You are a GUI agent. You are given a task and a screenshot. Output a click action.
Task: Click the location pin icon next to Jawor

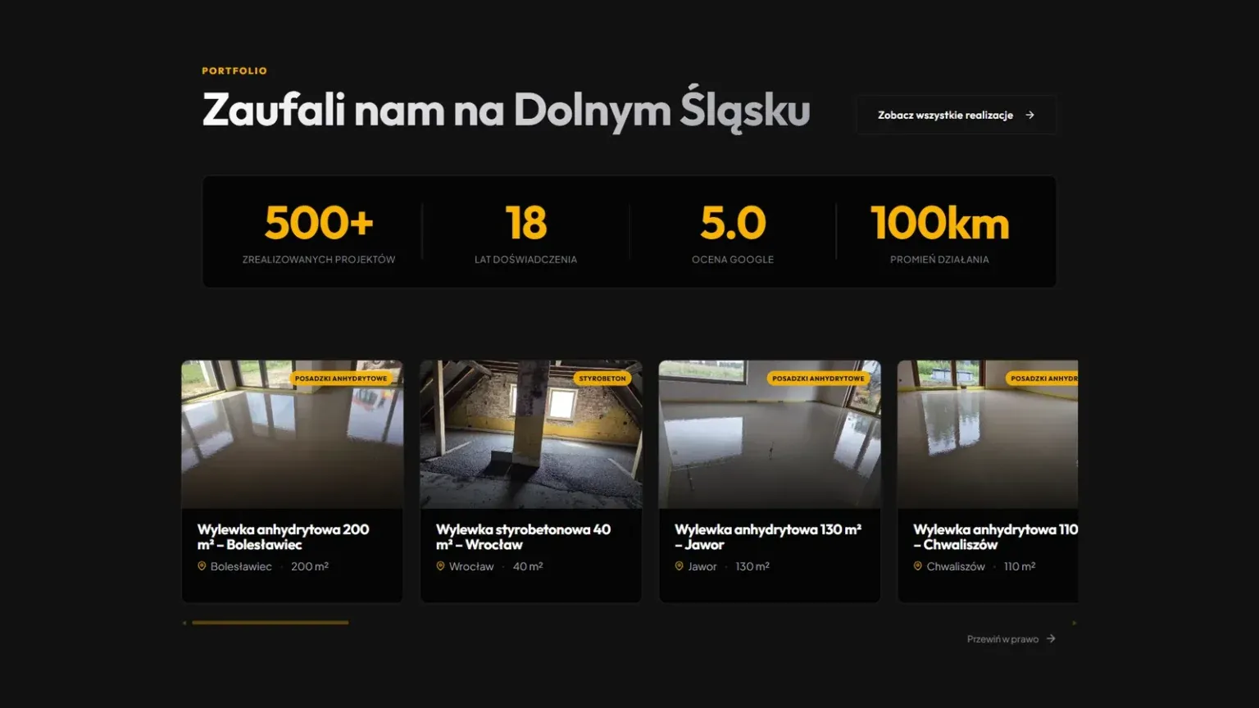pyautogui.click(x=679, y=566)
